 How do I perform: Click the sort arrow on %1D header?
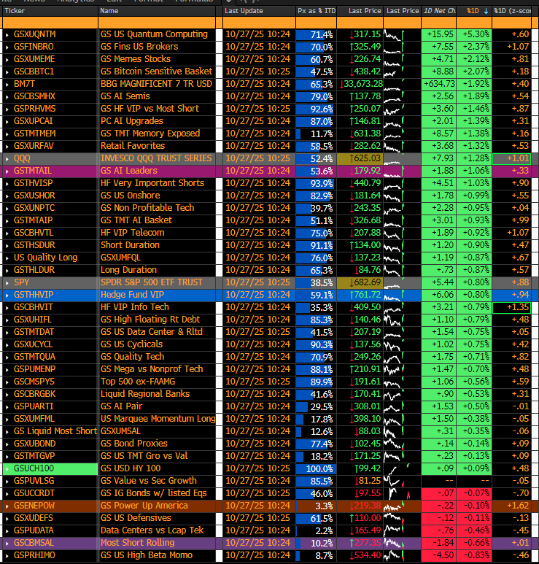486,11
